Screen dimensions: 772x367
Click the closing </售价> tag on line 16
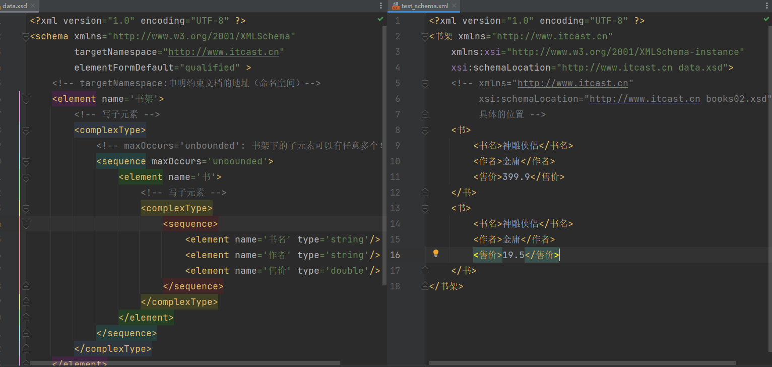coord(542,255)
